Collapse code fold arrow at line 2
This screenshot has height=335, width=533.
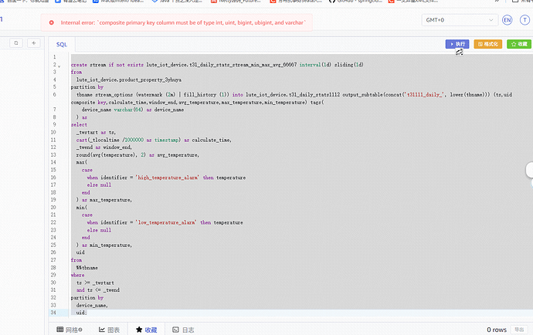(58, 66)
